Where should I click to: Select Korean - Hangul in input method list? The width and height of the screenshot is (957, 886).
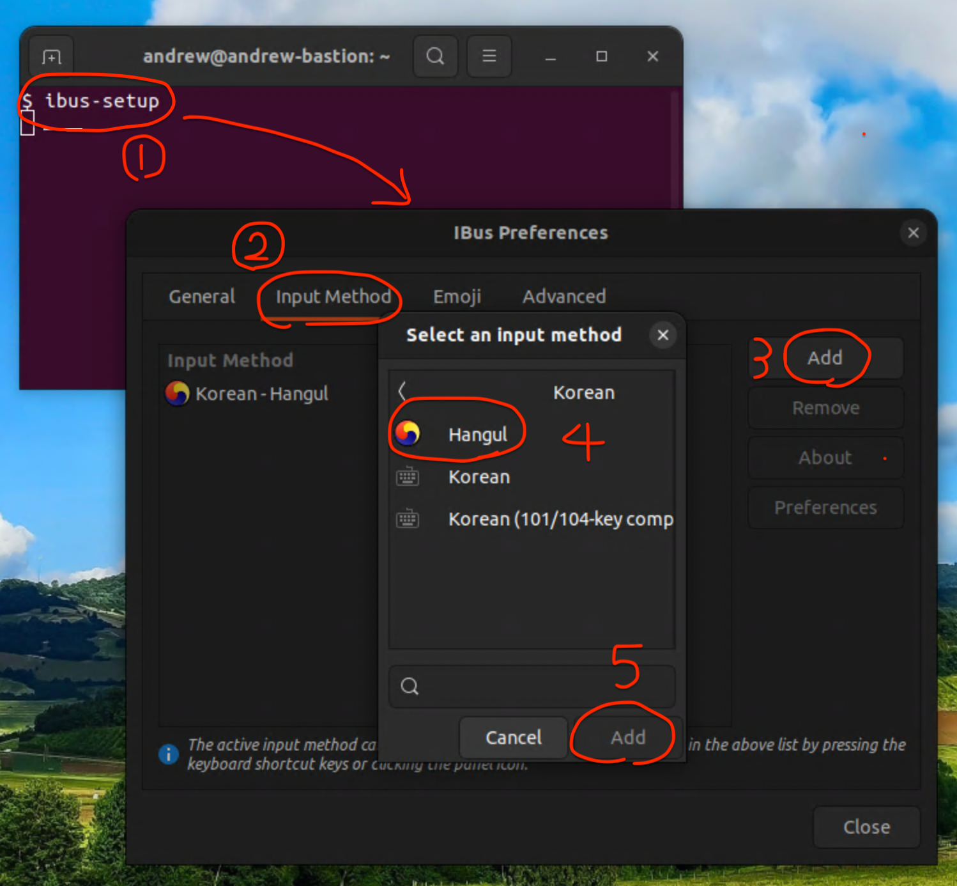point(268,394)
